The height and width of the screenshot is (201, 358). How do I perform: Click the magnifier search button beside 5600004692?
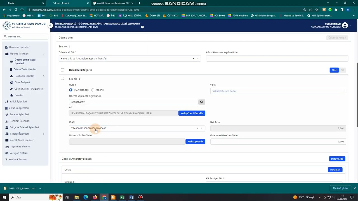click(202, 102)
